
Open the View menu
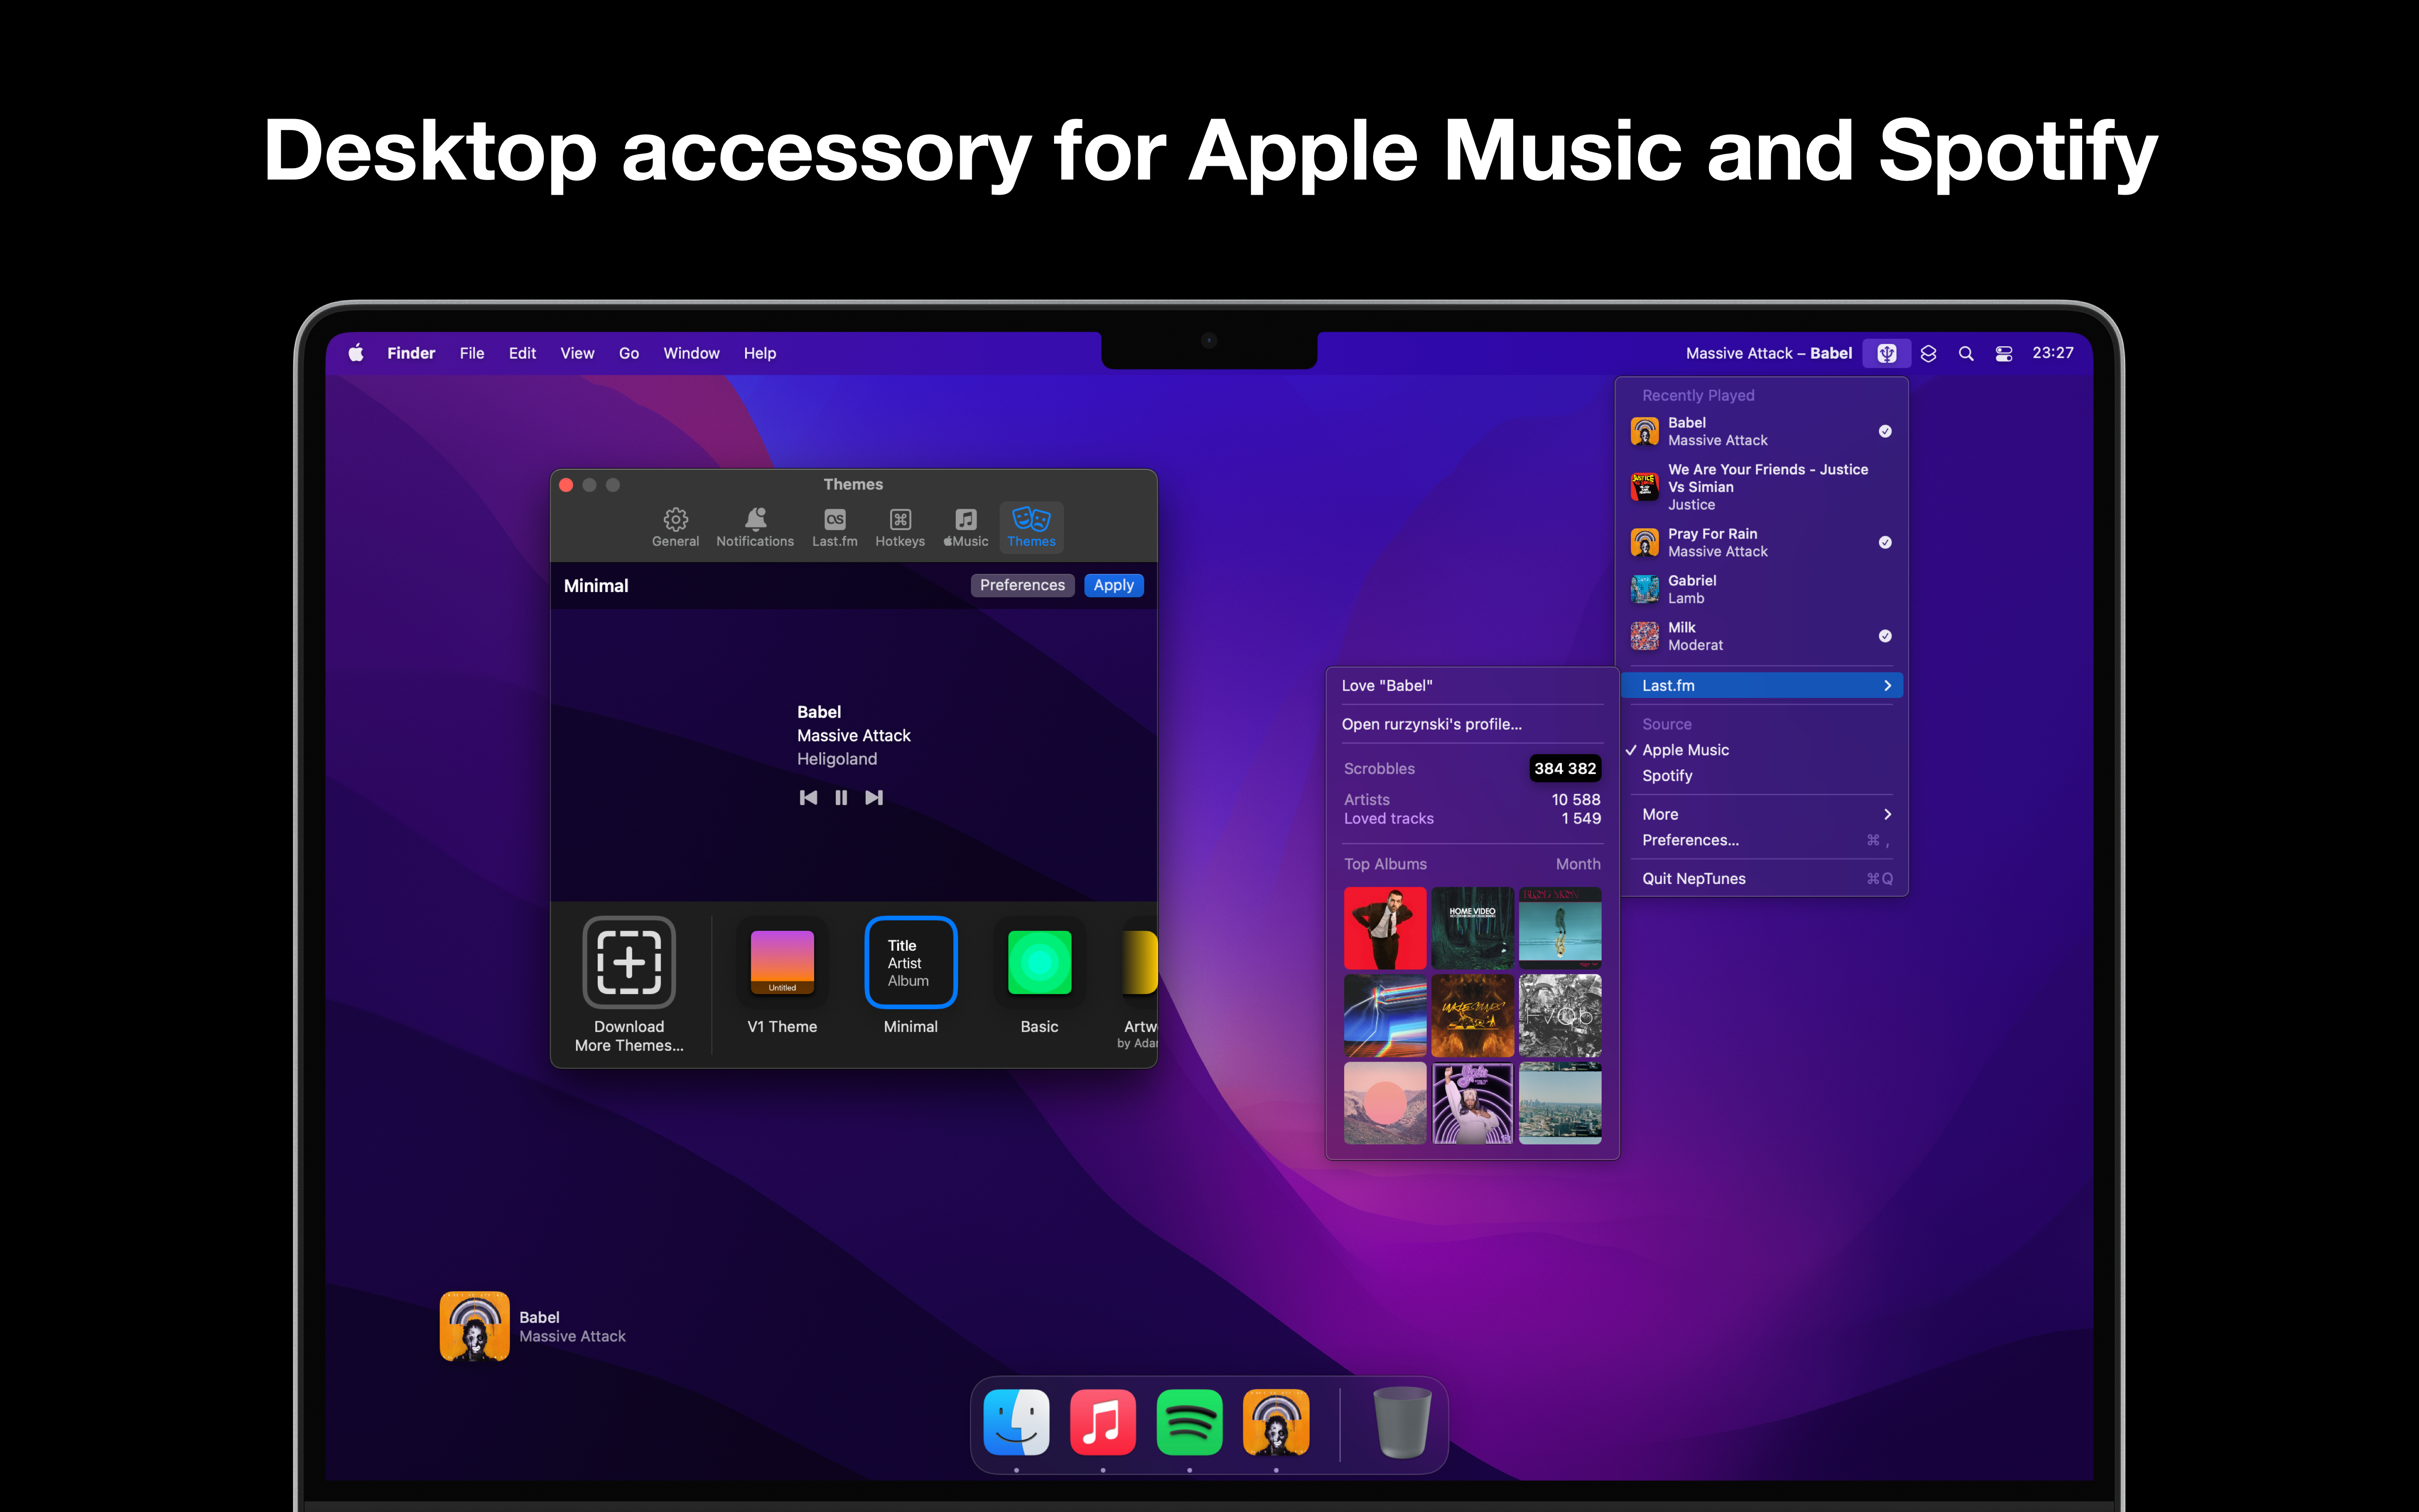click(577, 353)
